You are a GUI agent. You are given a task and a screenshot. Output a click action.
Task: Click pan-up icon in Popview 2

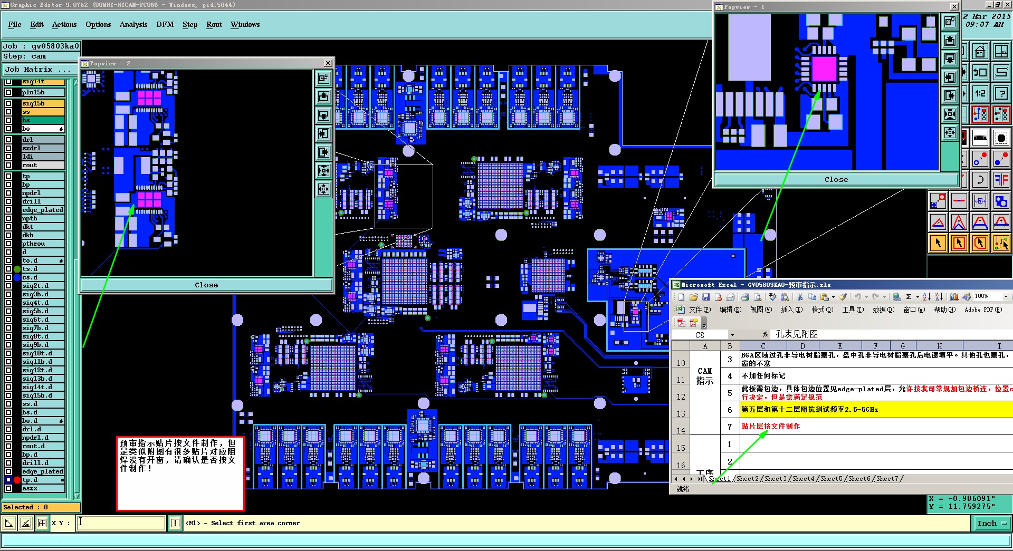click(324, 97)
